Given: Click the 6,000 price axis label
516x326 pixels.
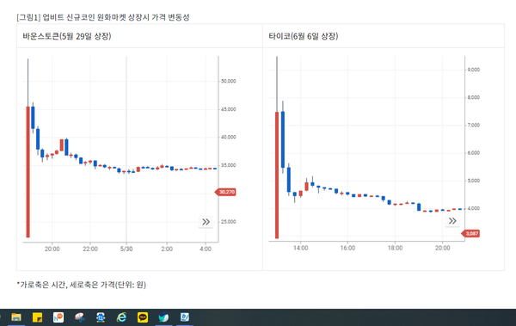Looking at the screenshot, I should tap(474, 153).
